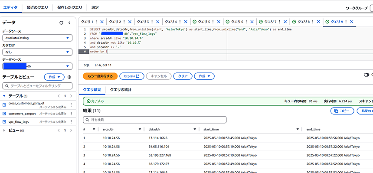Clear the editor with クリア button
This screenshot has width=373, height=173.
pyautogui.click(x=183, y=76)
